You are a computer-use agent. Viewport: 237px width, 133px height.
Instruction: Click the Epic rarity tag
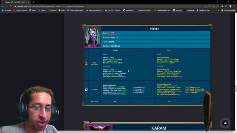[x=112, y=33]
